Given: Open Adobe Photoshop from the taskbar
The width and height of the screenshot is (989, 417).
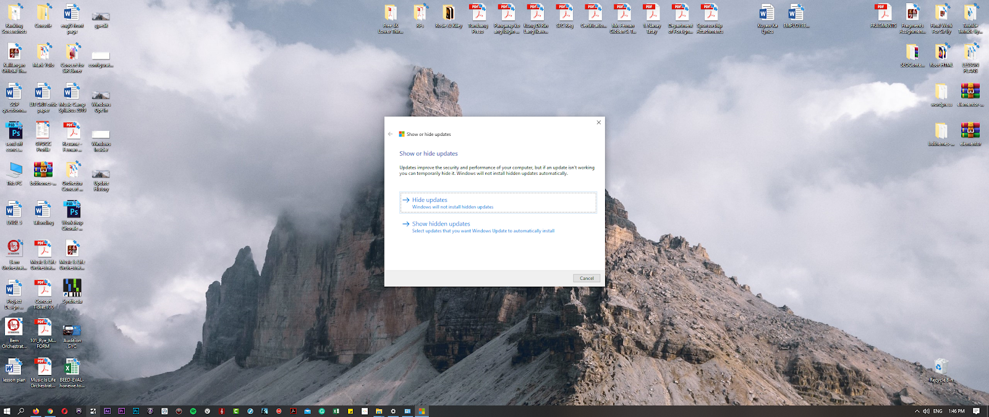Looking at the screenshot, I should pos(136,411).
